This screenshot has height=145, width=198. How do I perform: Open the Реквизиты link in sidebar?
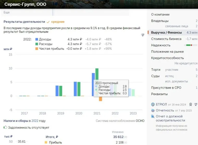tap(159, 94)
